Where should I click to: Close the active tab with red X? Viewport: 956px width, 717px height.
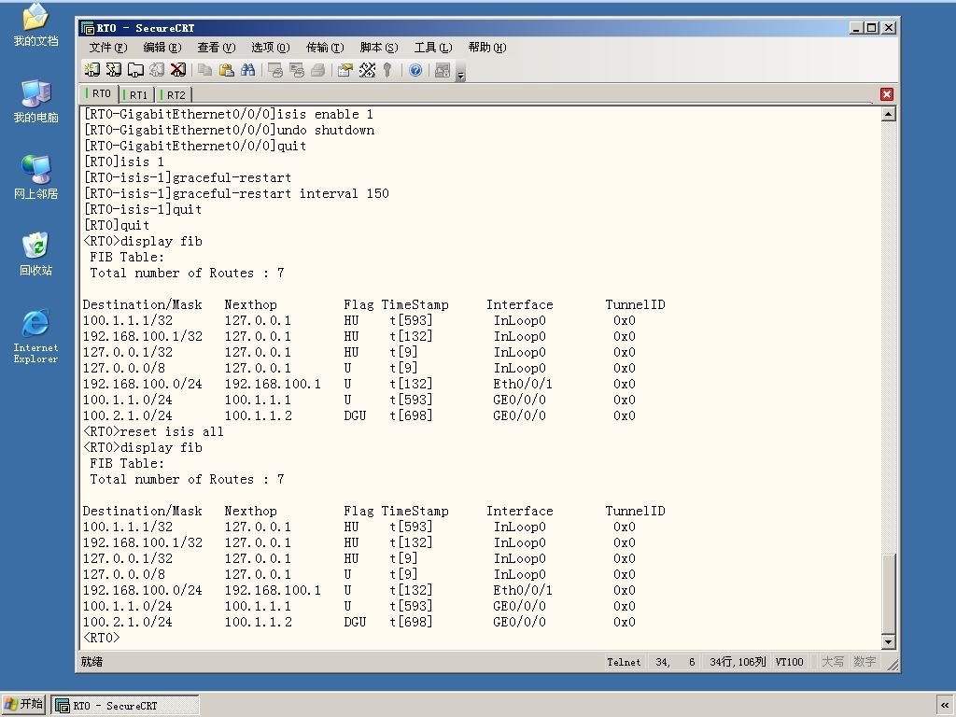pos(887,94)
